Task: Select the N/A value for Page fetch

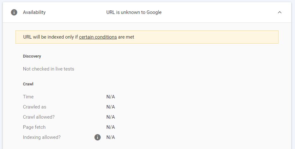Action: coord(111,127)
